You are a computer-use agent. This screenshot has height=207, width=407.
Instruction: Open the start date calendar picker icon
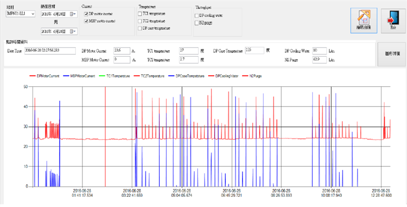click(72, 14)
